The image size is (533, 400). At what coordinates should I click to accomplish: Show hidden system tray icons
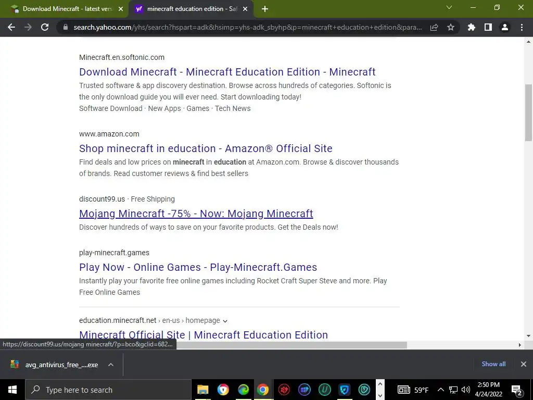(x=440, y=390)
